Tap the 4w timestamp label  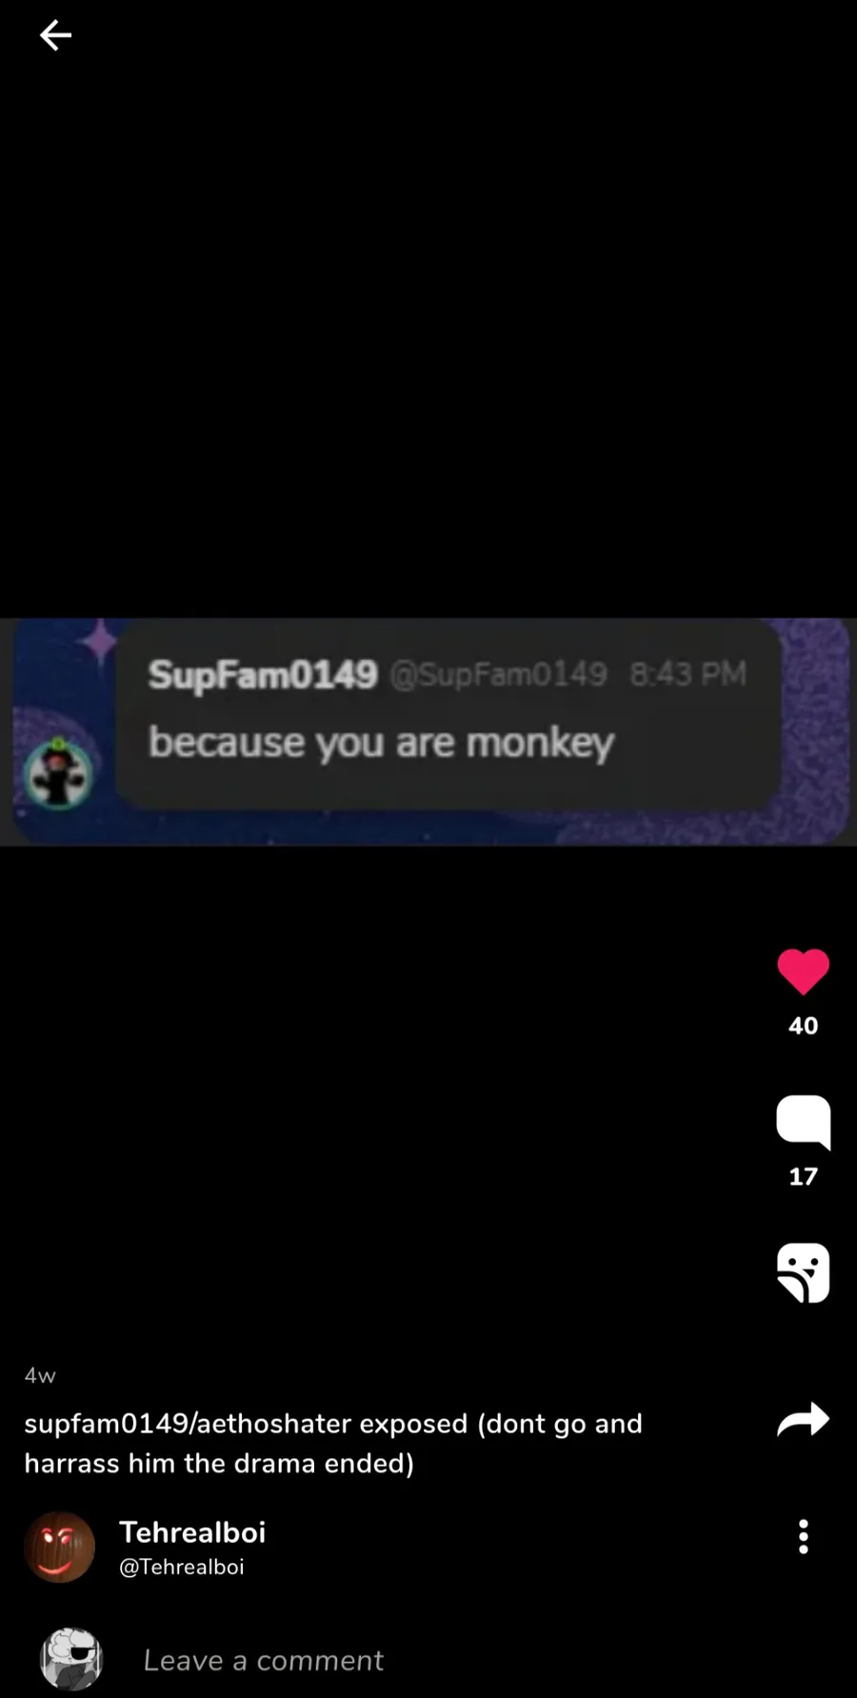coord(40,1375)
